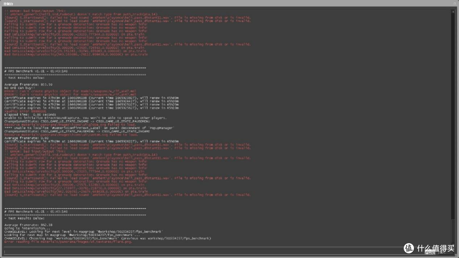Click SetLocalAngularVelocity line starting 29.351261
Screen dimensions: 459x258
(75, 51)
